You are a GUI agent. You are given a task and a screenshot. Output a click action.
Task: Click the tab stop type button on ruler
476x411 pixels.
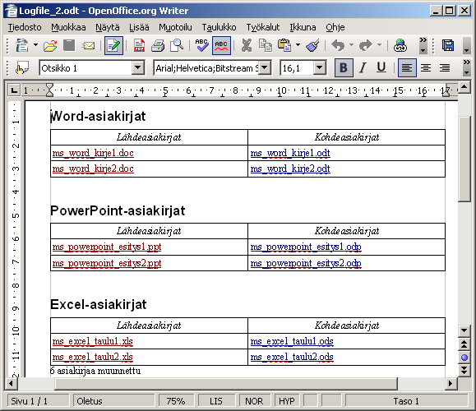[x=13, y=90]
